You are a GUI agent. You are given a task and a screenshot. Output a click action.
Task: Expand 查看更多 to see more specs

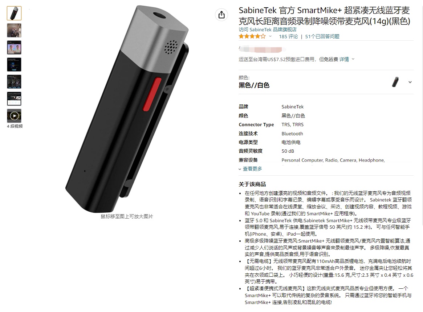click(x=250, y=169)
